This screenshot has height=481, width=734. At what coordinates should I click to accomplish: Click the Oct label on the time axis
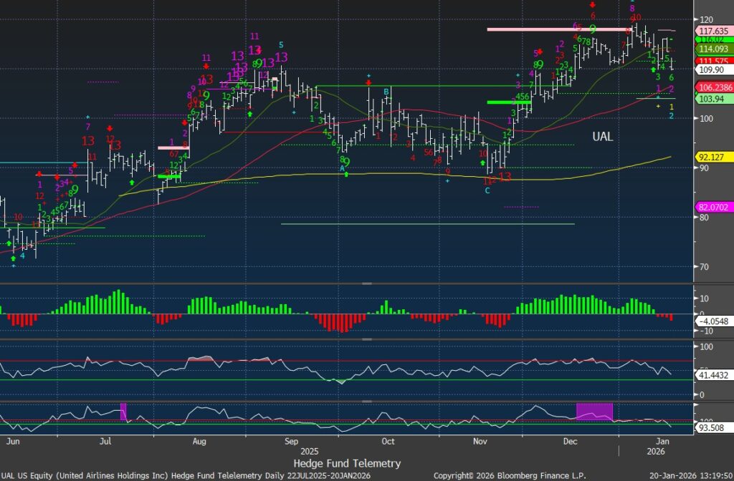coord(388,442)
